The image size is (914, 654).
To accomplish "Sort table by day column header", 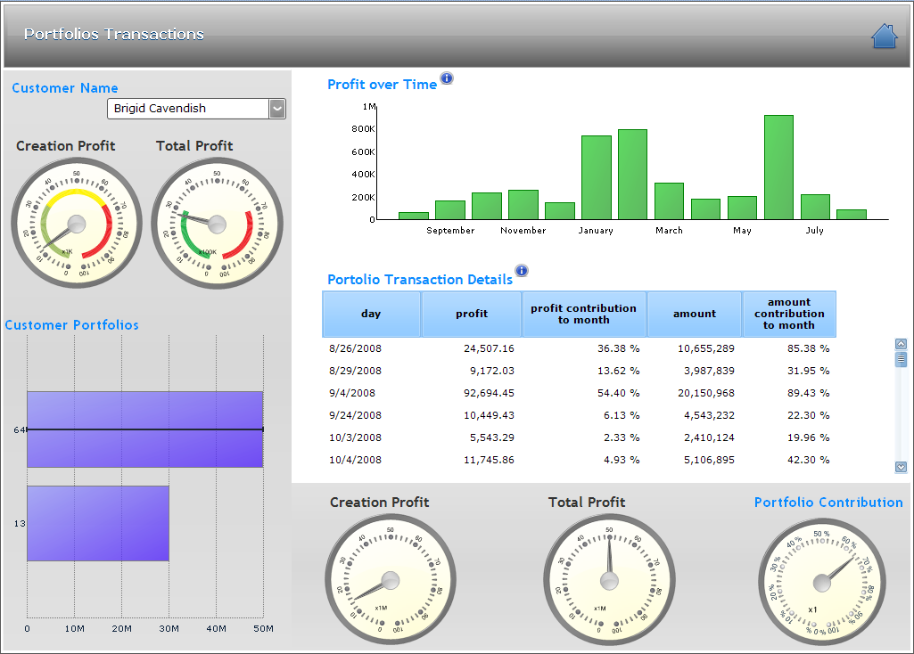I will [371, 314].
